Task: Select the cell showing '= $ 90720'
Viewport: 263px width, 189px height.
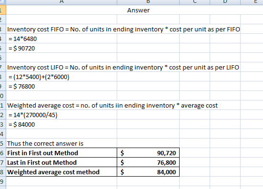Action: click(x=61, y=48)
